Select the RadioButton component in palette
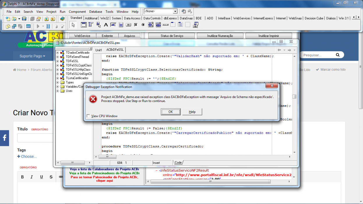The height and width of the screenshot is (204, 363). [x=143, y=25]
